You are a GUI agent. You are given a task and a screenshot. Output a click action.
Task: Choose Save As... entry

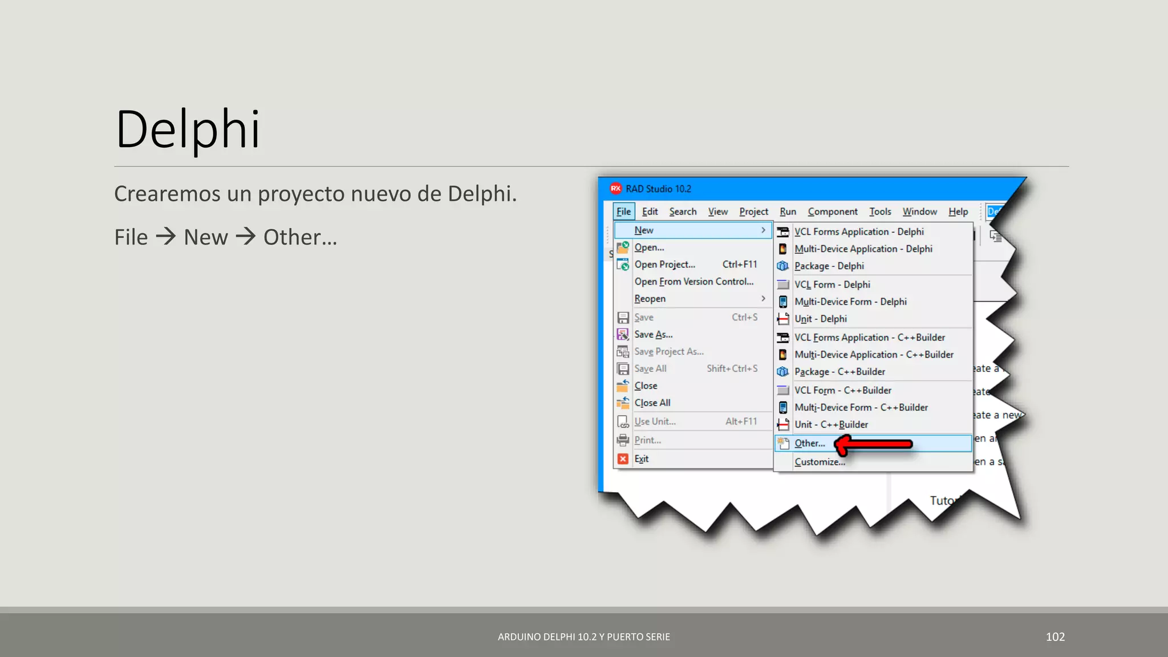(693, 335)
